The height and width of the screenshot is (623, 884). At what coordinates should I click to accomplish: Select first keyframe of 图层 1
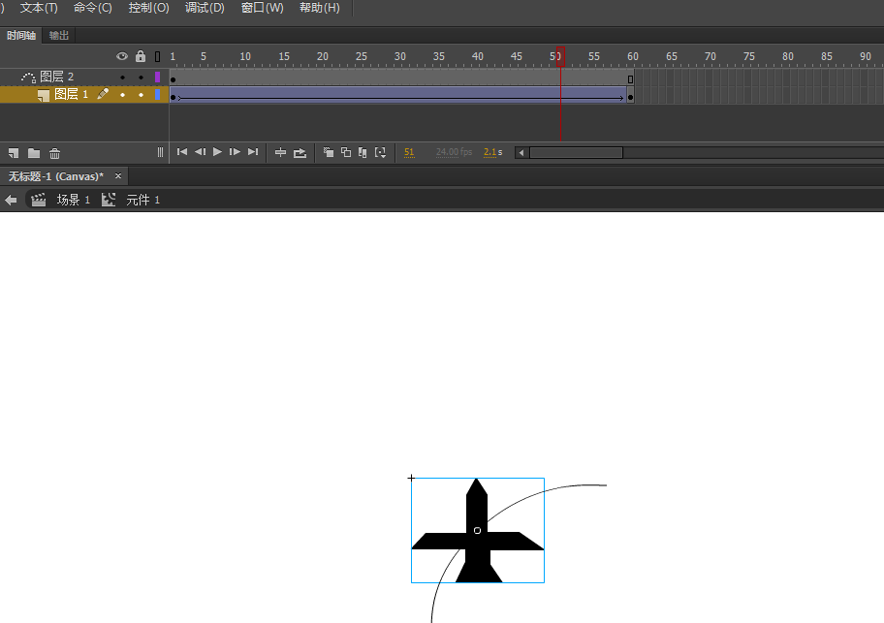[x=174, y=95]
